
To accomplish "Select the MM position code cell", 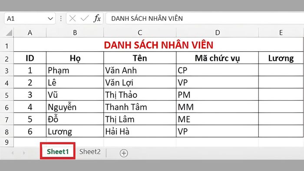I will tap(217, 107).
